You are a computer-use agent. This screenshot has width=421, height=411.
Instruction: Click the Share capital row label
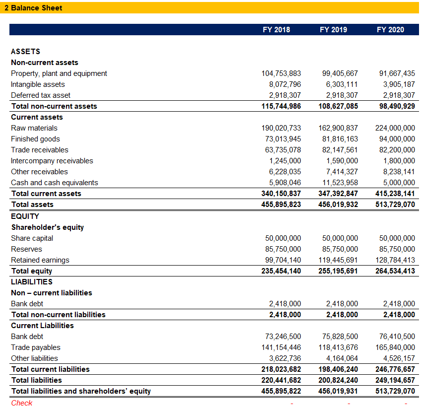[33, 238]
